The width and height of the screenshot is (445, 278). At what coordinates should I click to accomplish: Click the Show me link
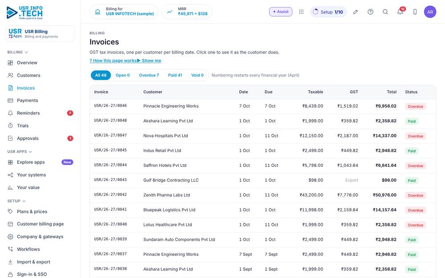click(x=149, y=60)
